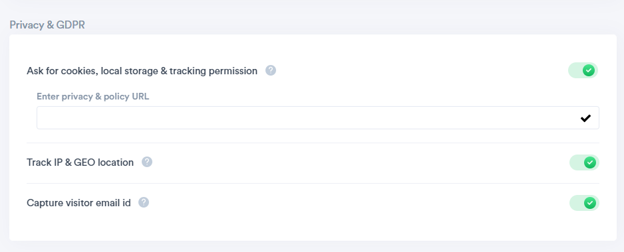The image size is (624, 252).
Task: Click green check knob on email capture switch
Action: 590,203
